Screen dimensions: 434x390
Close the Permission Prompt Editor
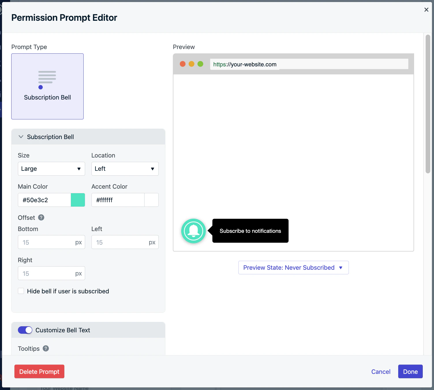426,10
